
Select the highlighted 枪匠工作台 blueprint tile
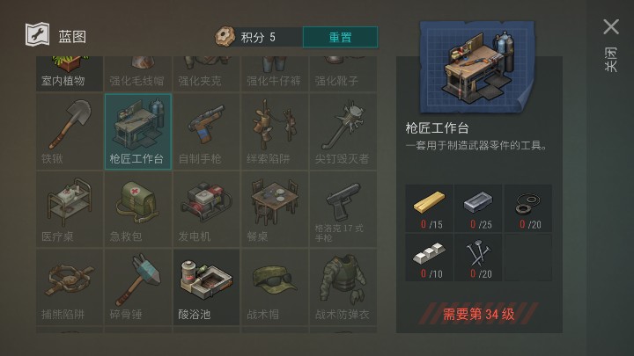coord(138,132)
